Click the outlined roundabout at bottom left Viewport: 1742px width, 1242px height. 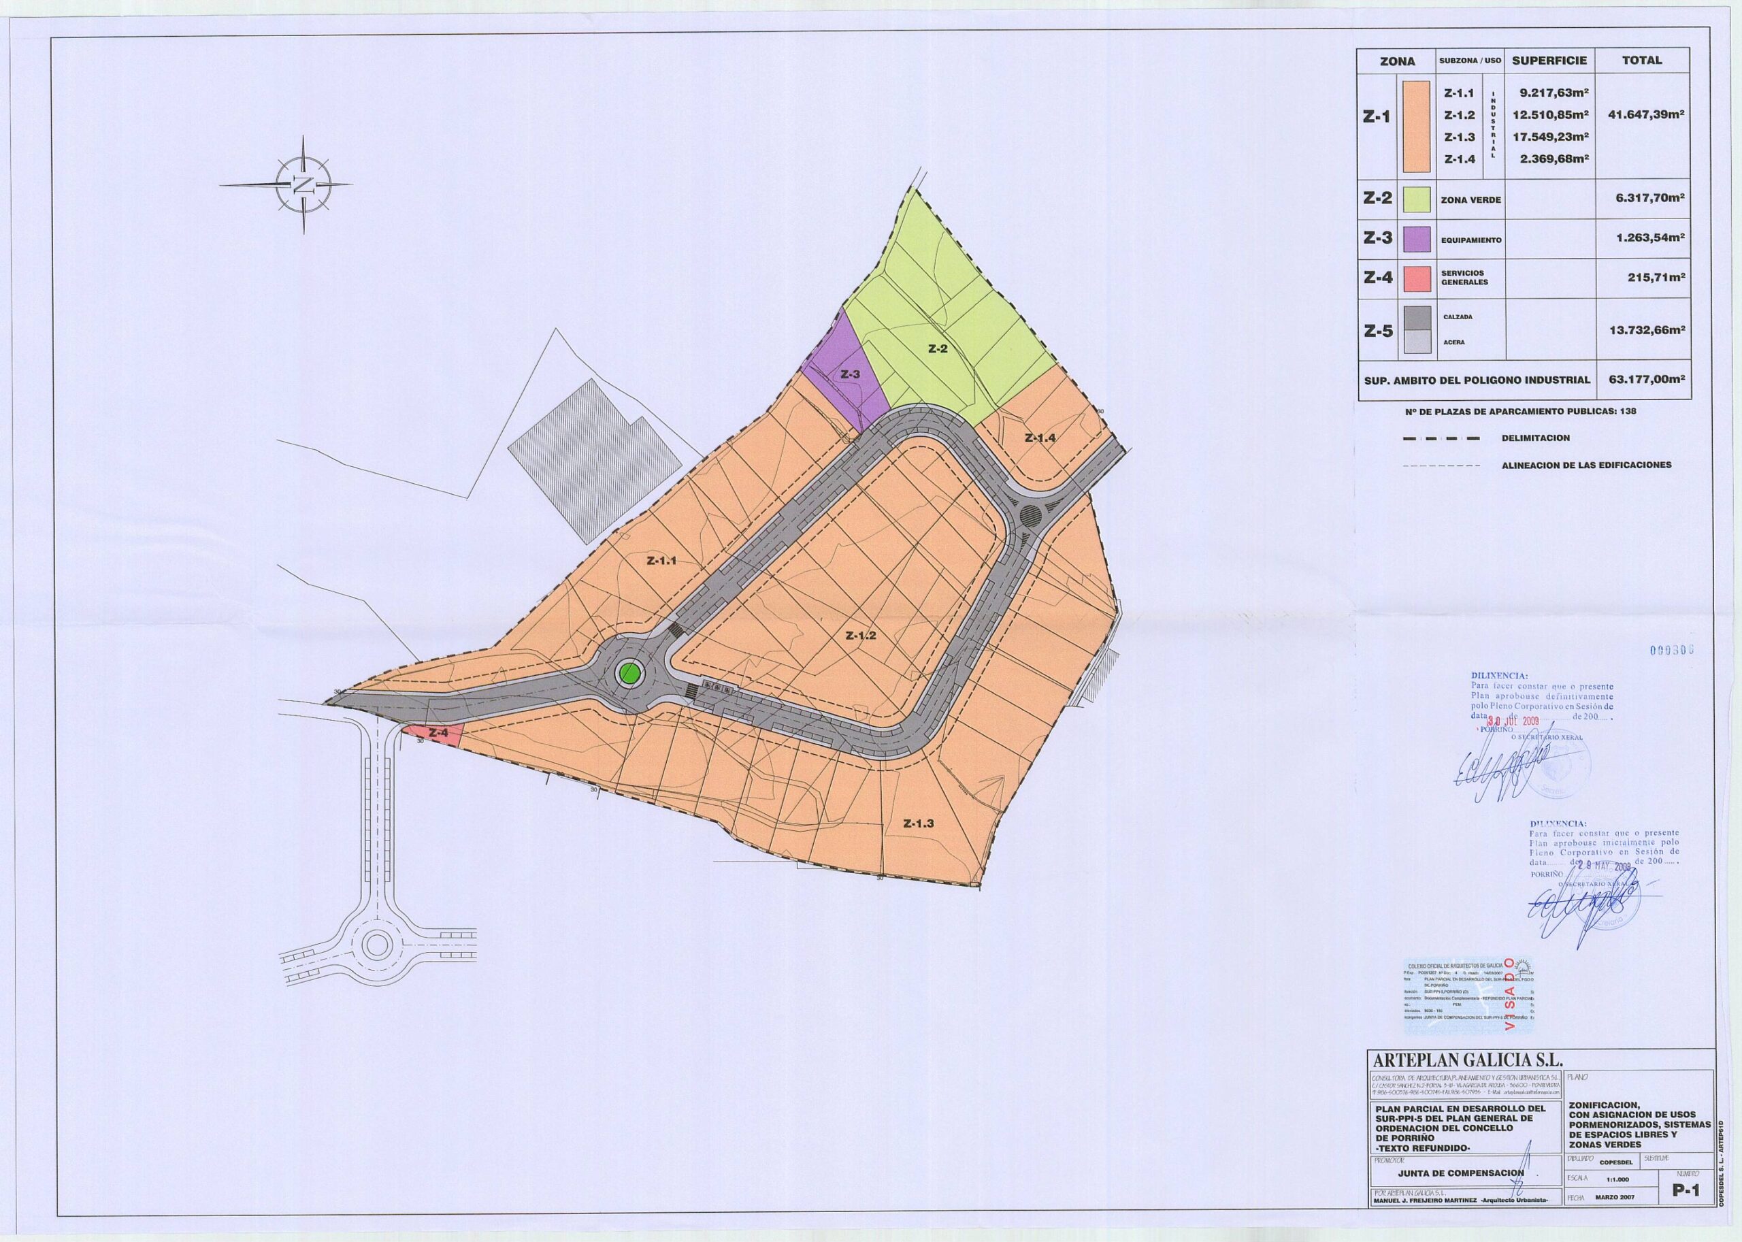(376, 944)
